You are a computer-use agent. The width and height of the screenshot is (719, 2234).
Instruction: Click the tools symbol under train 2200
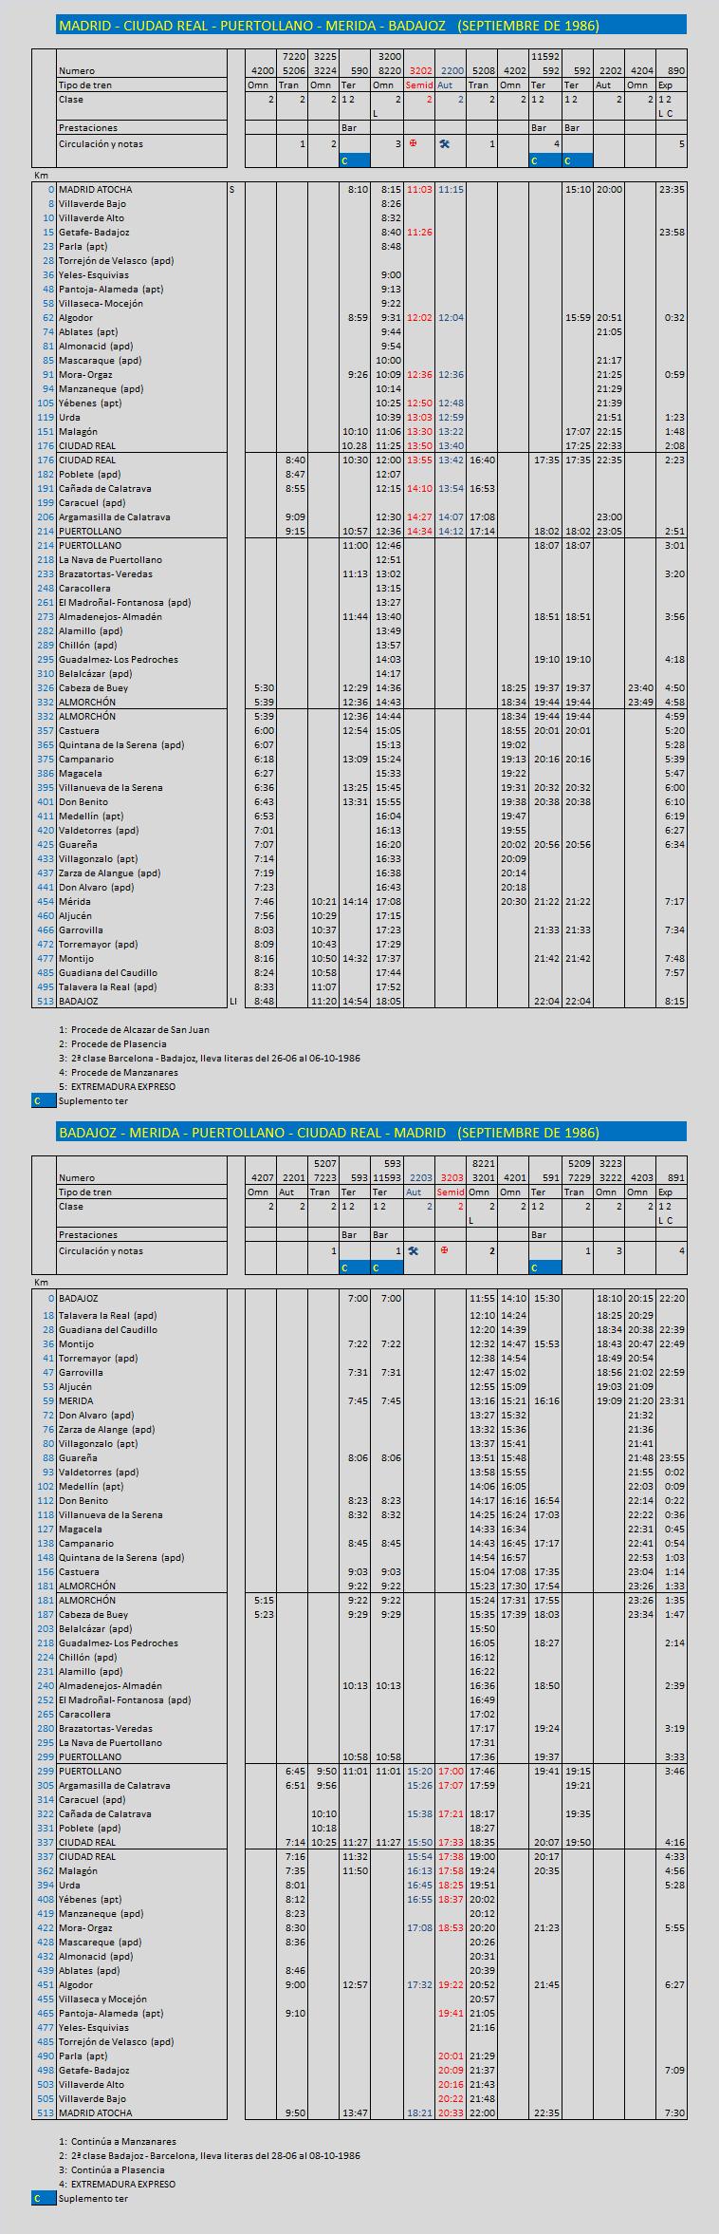click(443, 144)
